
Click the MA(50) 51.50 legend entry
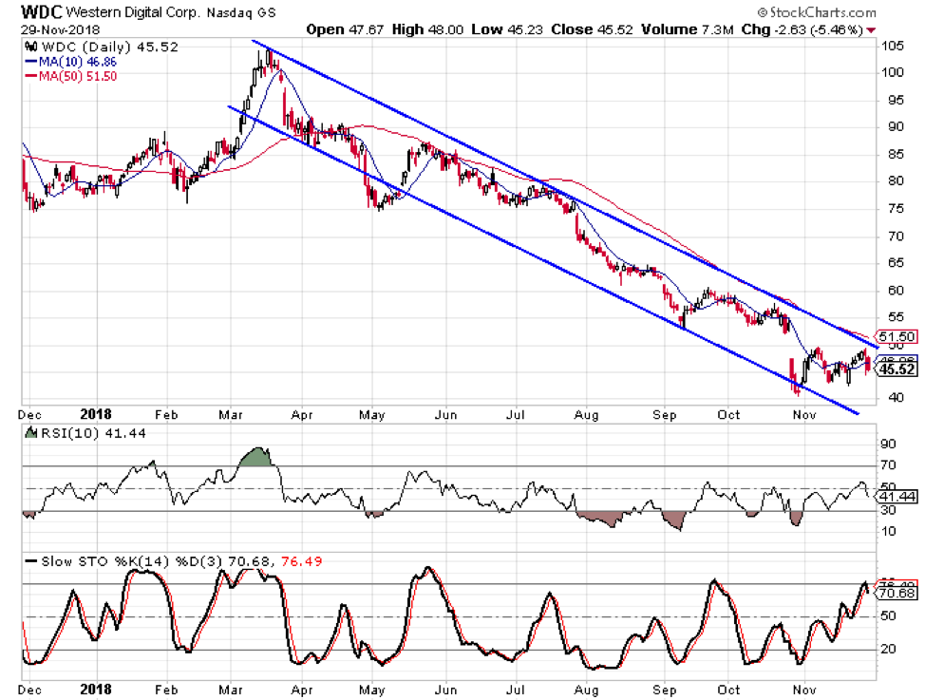pyautogui.click(x=71, y=76)
